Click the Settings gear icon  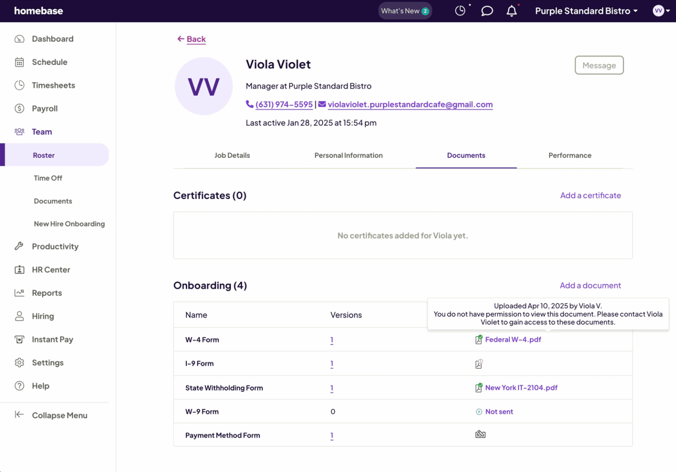[19, 363]
